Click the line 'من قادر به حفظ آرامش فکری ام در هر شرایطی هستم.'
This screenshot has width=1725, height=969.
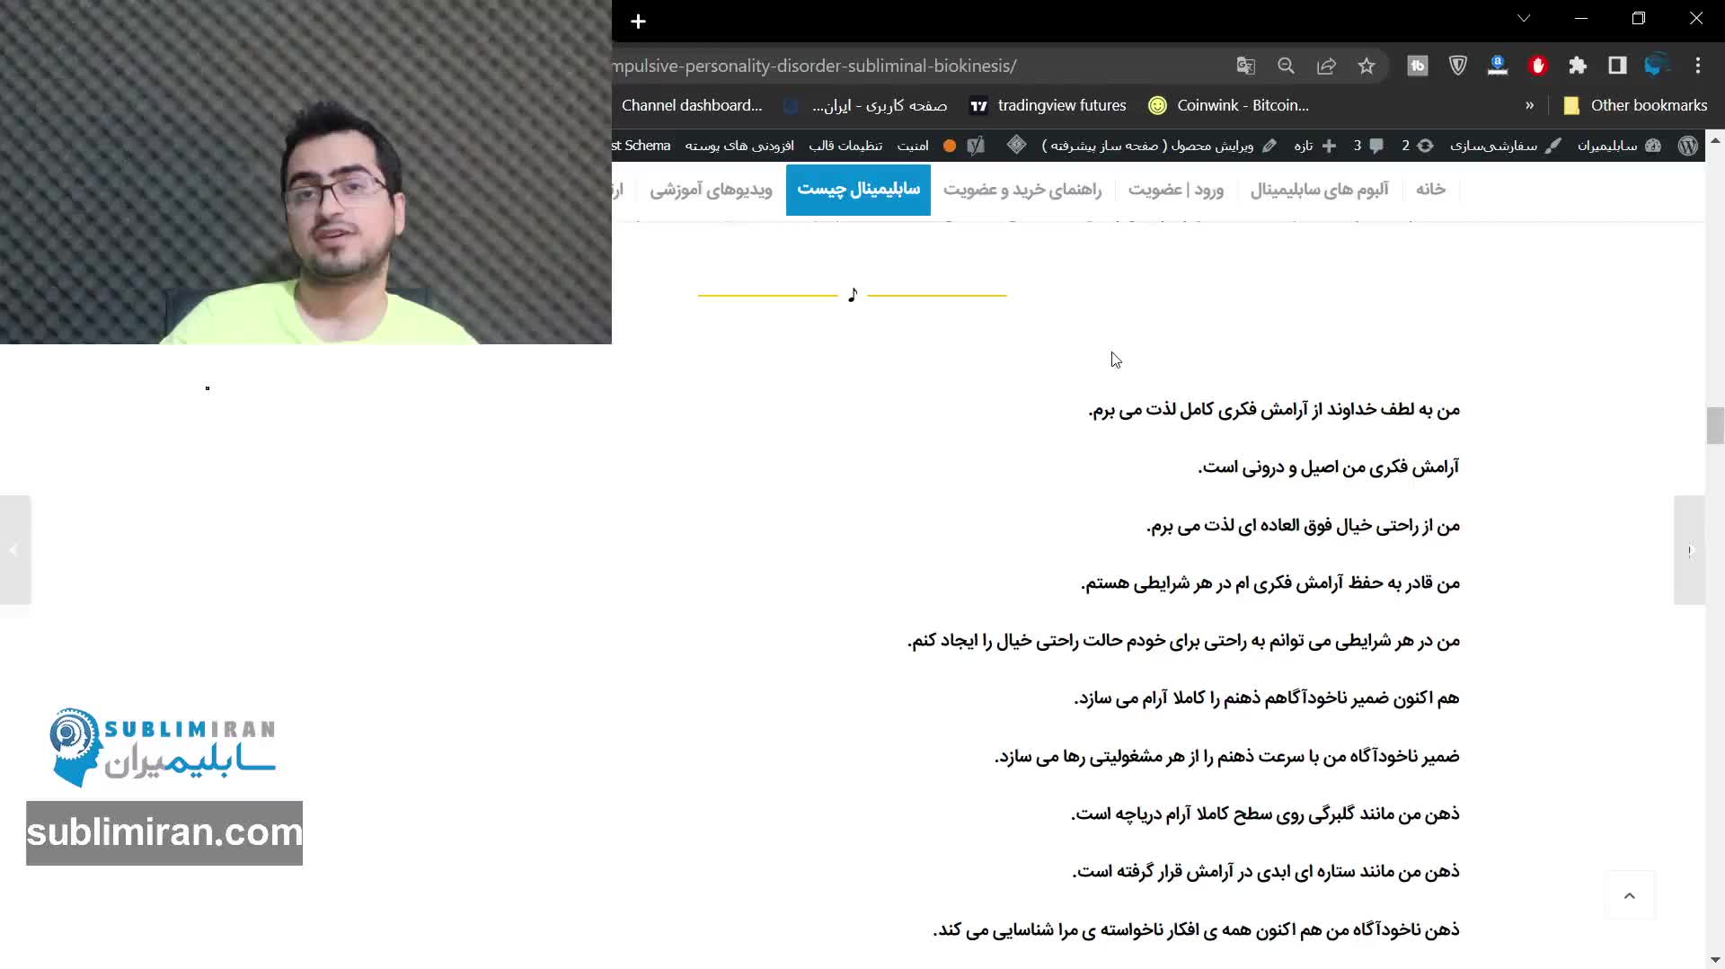[x=1270, y=583]
